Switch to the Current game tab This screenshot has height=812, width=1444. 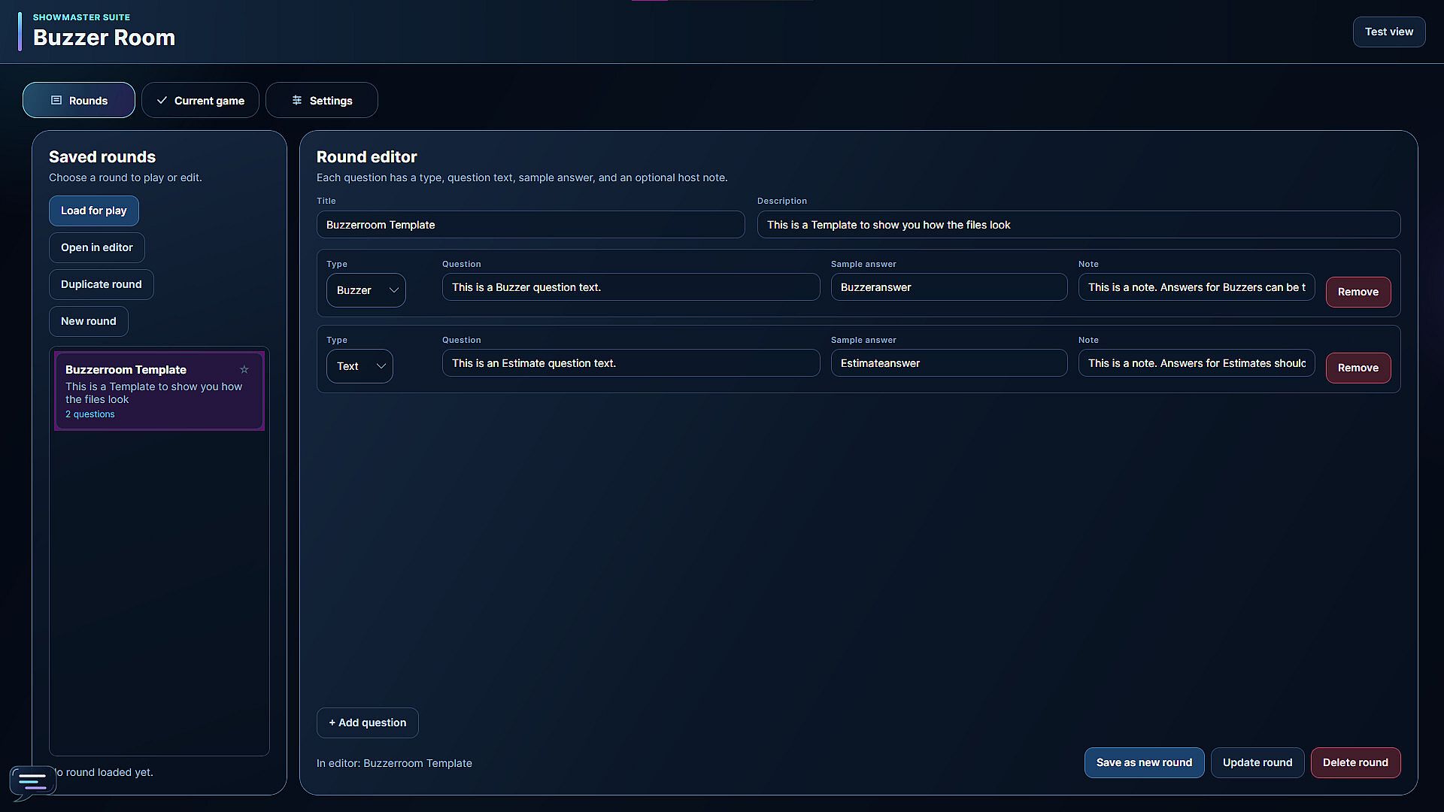200,100
